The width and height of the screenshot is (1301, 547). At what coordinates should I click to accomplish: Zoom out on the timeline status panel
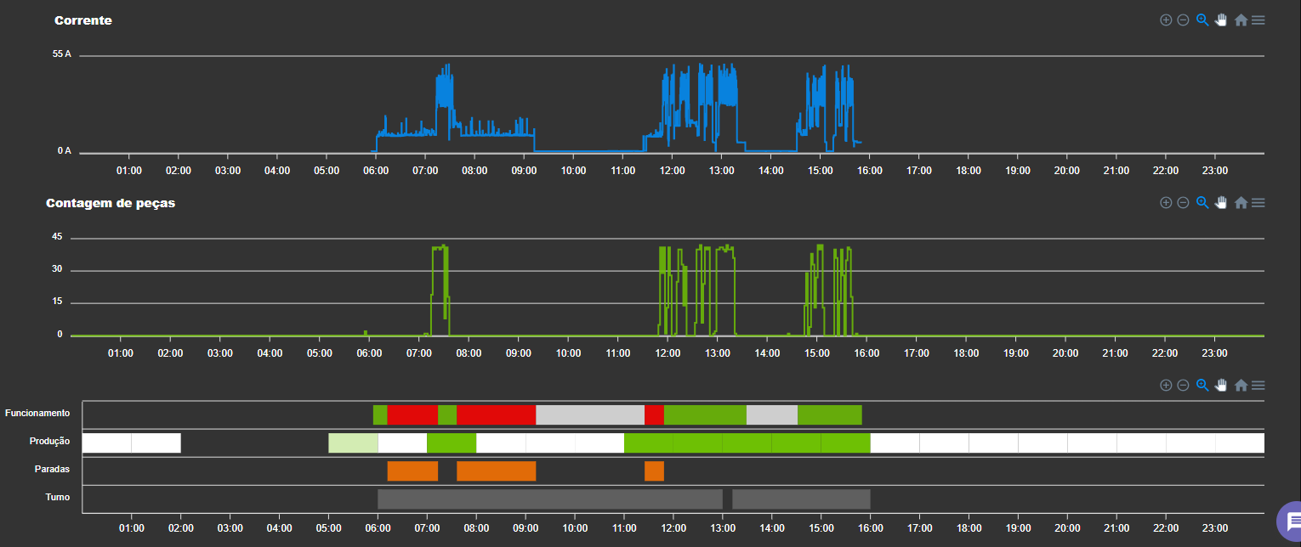coord(1183,385)
